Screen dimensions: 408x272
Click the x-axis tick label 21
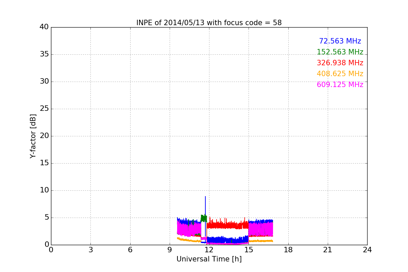328,250
